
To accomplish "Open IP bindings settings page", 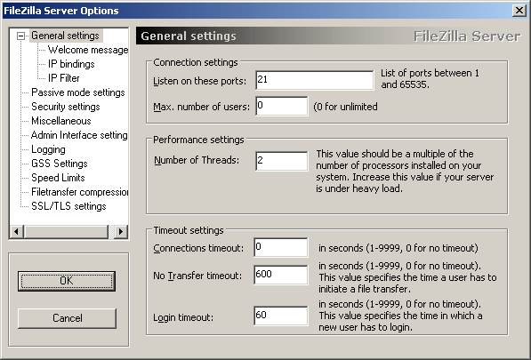I will (x=71, y=64).
